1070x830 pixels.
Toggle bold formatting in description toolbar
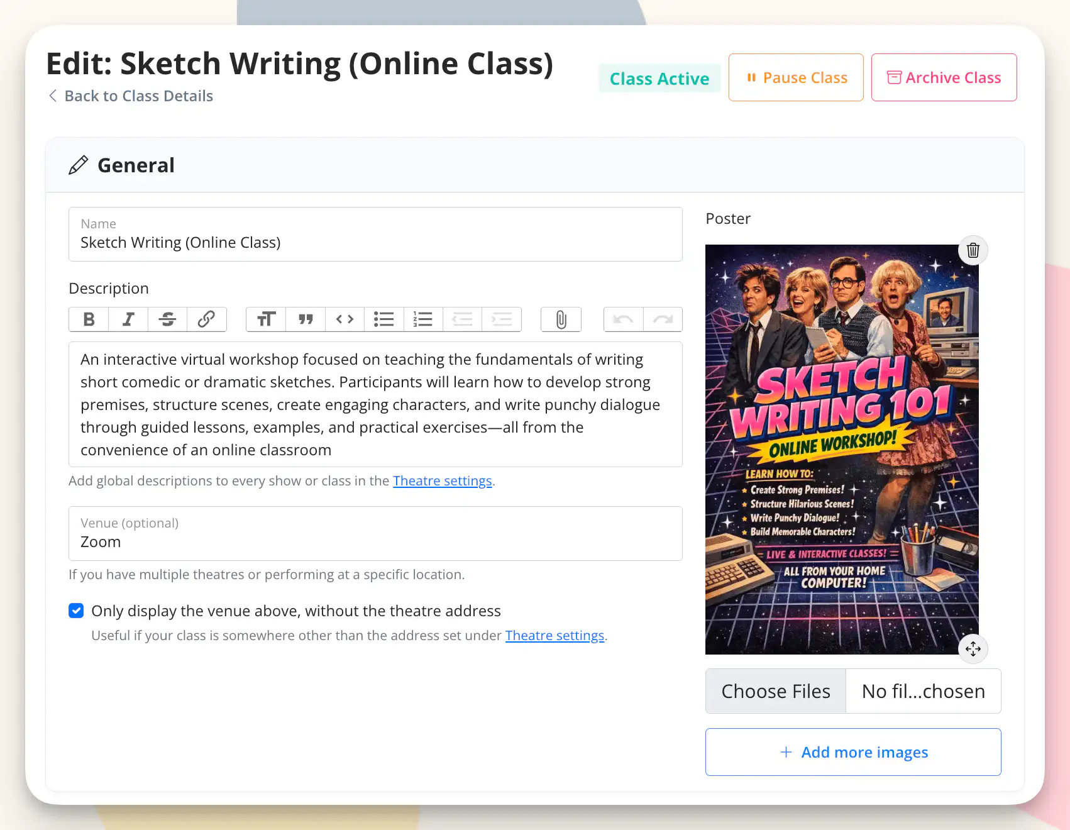89,319
